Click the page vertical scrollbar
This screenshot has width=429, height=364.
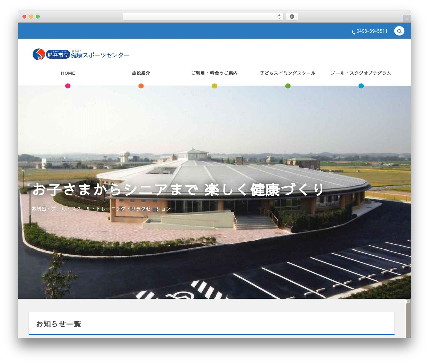point(408,318)
